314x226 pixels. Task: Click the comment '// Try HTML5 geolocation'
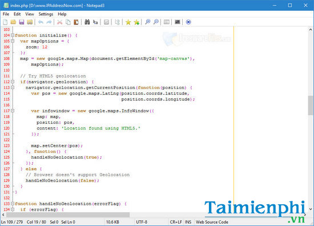[53, 76]
